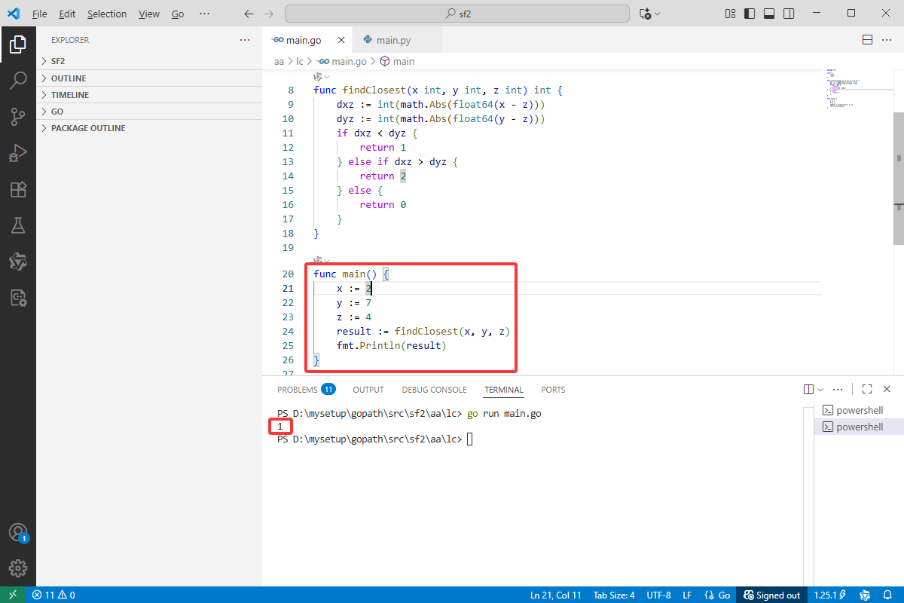Expand the GO section
This screenshot has width=904, height=603.
tap(149, 112)
